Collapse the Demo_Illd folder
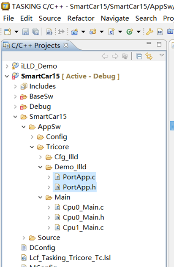 pyautogui.click(x=40, y=167)
